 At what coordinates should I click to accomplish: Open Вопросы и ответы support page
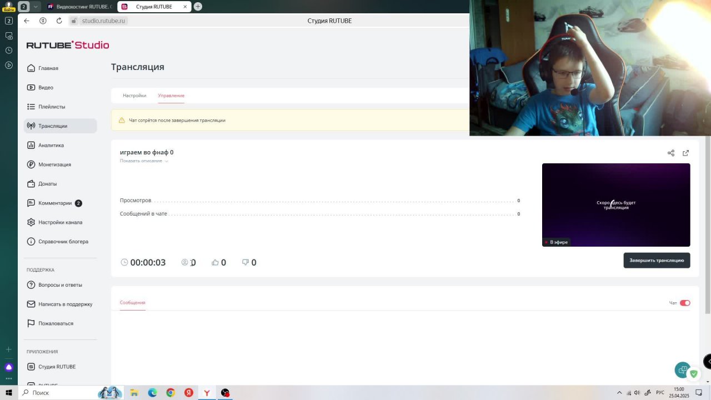pos(60,285)
